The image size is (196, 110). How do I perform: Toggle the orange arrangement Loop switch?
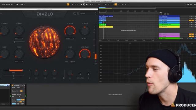(116, 4)
